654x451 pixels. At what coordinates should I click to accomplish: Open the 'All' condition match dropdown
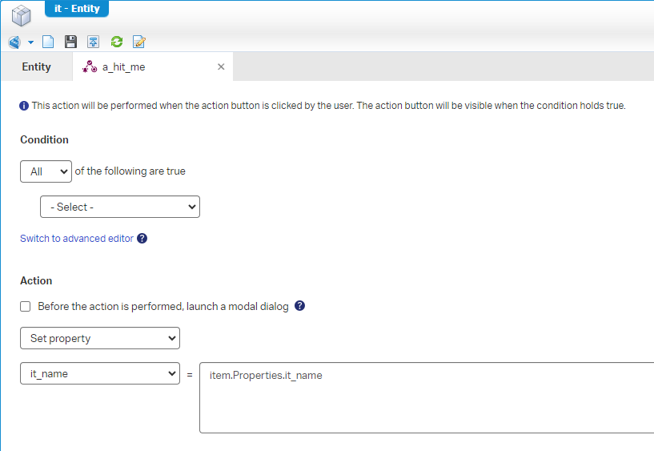[46, 171]
